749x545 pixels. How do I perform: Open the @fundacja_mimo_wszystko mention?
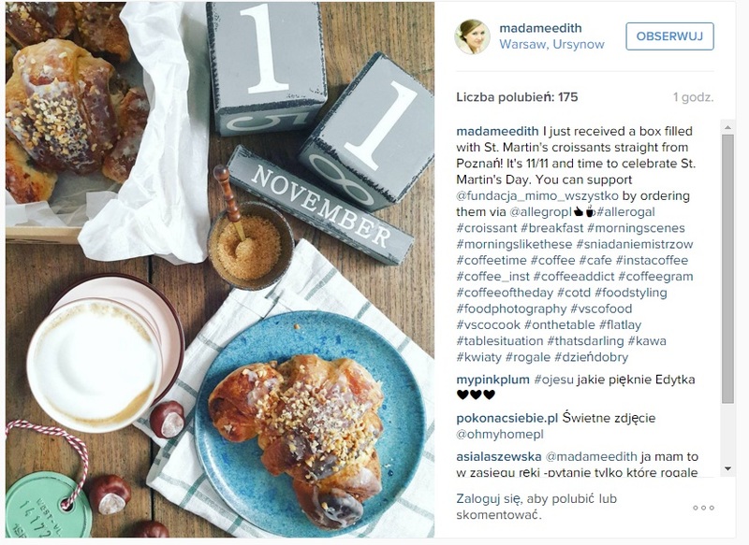(x=536, y=196)
